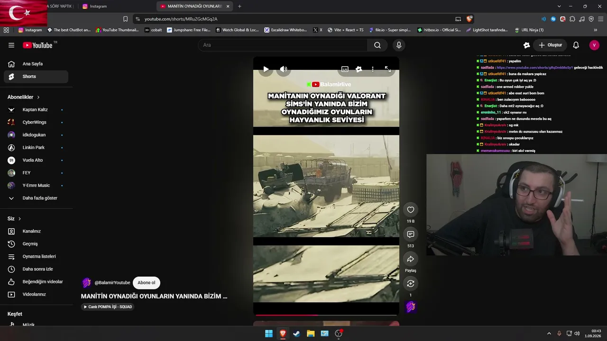Open a new browser tab
The image size is (607, 341).
tap(239, 6)
